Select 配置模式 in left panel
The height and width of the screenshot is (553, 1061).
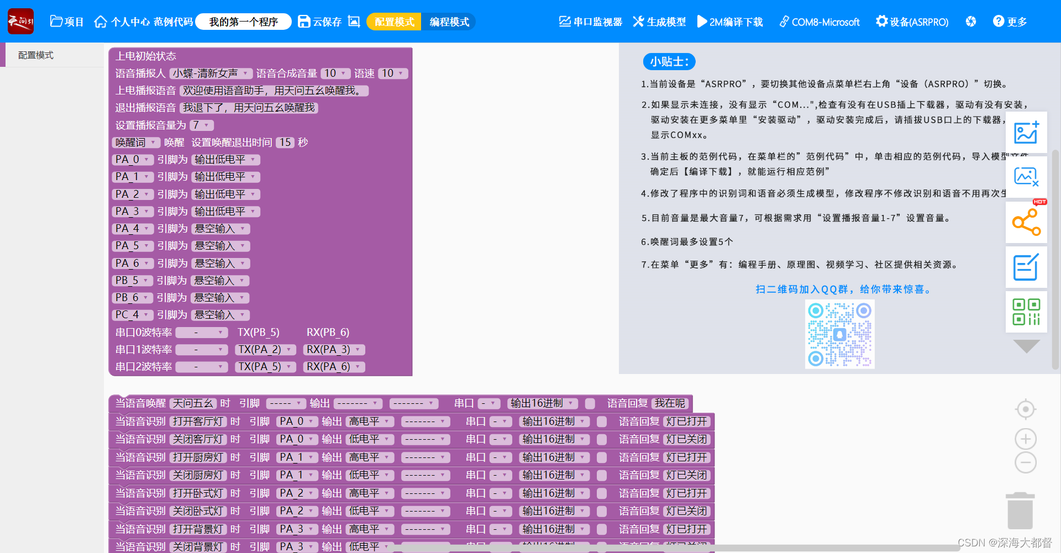coord(52,55)
